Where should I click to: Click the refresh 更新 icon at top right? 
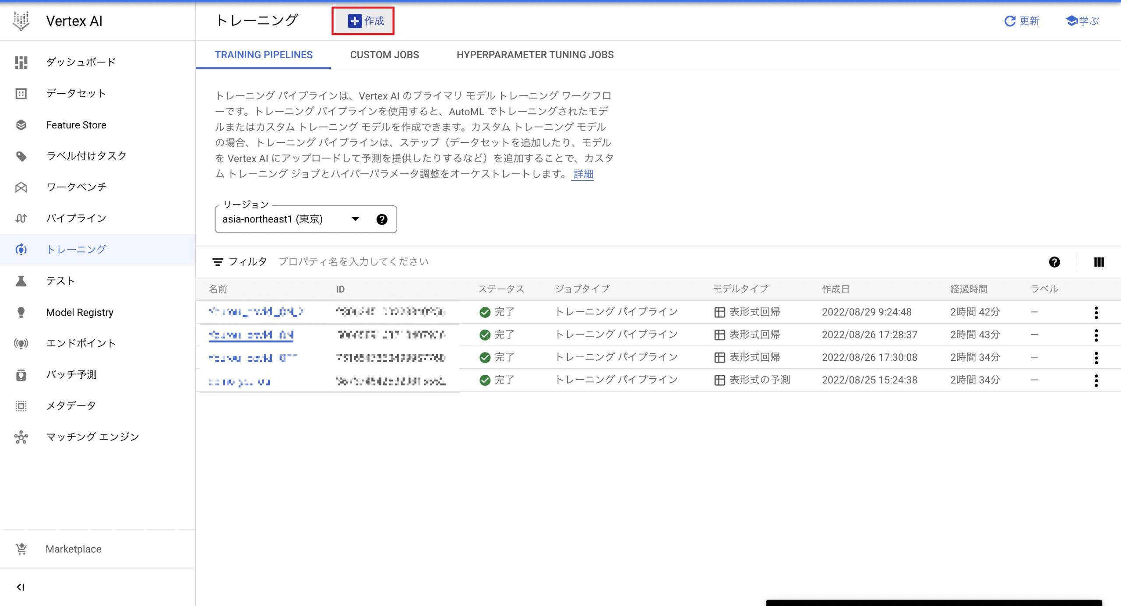pos(1010,21)
